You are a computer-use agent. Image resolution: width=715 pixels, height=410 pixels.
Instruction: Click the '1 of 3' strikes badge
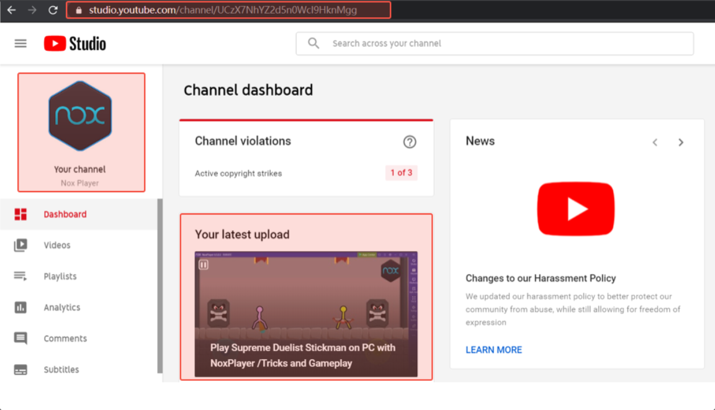pos(402,172)
